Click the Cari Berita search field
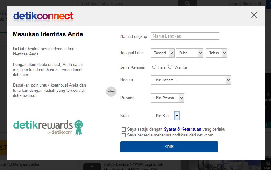This screenshot has height=170, width=271. tap(128, 3)
